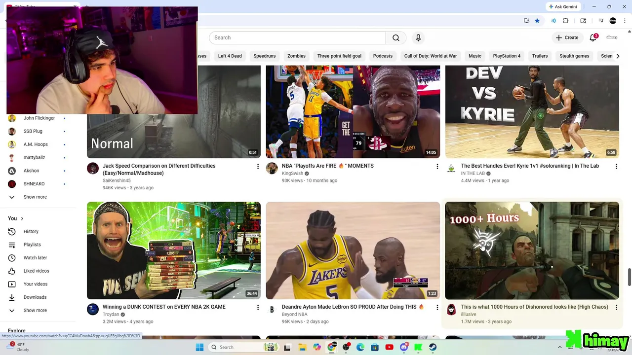
Task: Open options menu for Deandre Ayton video
Action: (x=437, y=307)
